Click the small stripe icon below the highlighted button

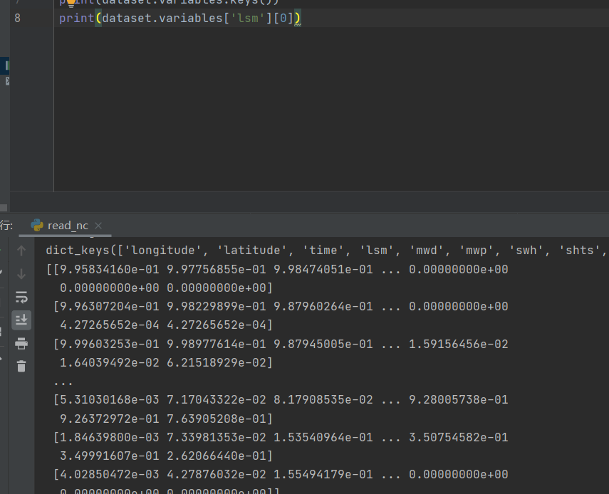6,80
